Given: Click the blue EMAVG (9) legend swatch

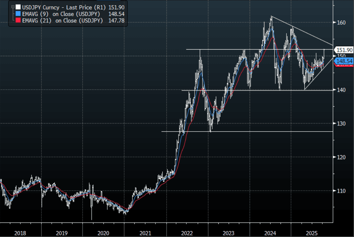Looking at the screenshot, I should 18,14.
